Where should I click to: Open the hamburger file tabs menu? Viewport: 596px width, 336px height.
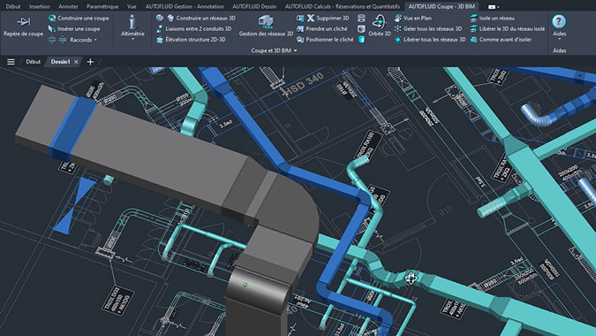coord(11,62)
